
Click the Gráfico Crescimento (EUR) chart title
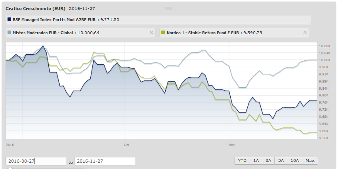36,8
